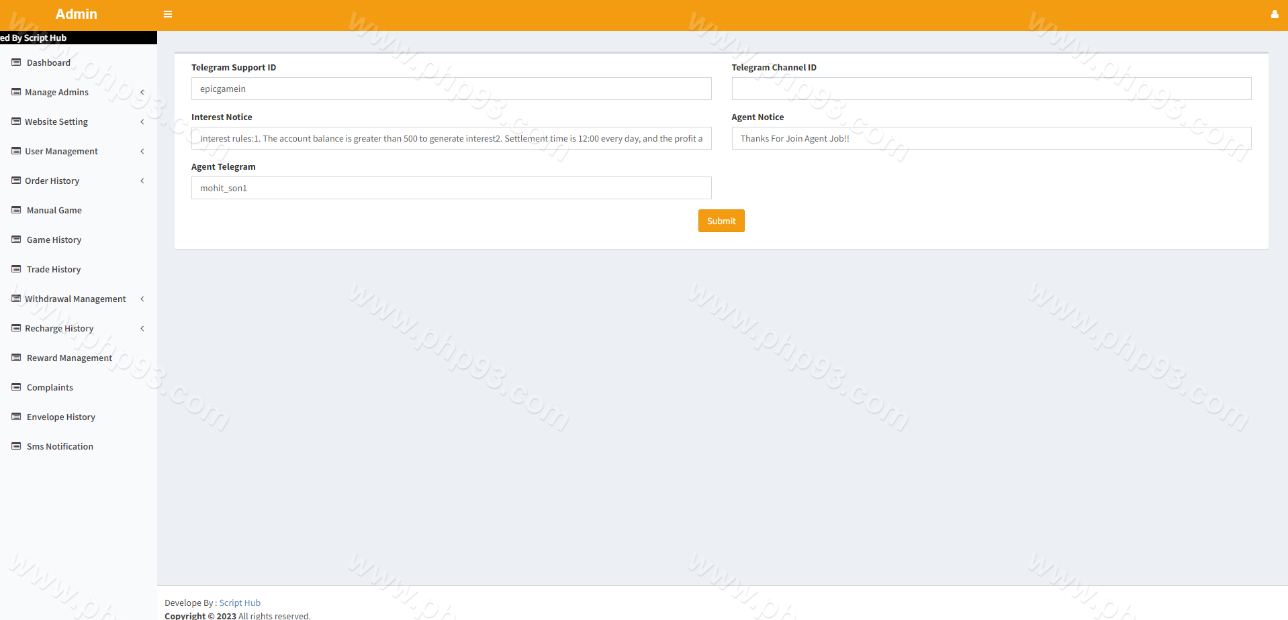Viewport: 1288px width, 620px height.
Task: Click the Trade History sidebar icon
Action: 16,269
